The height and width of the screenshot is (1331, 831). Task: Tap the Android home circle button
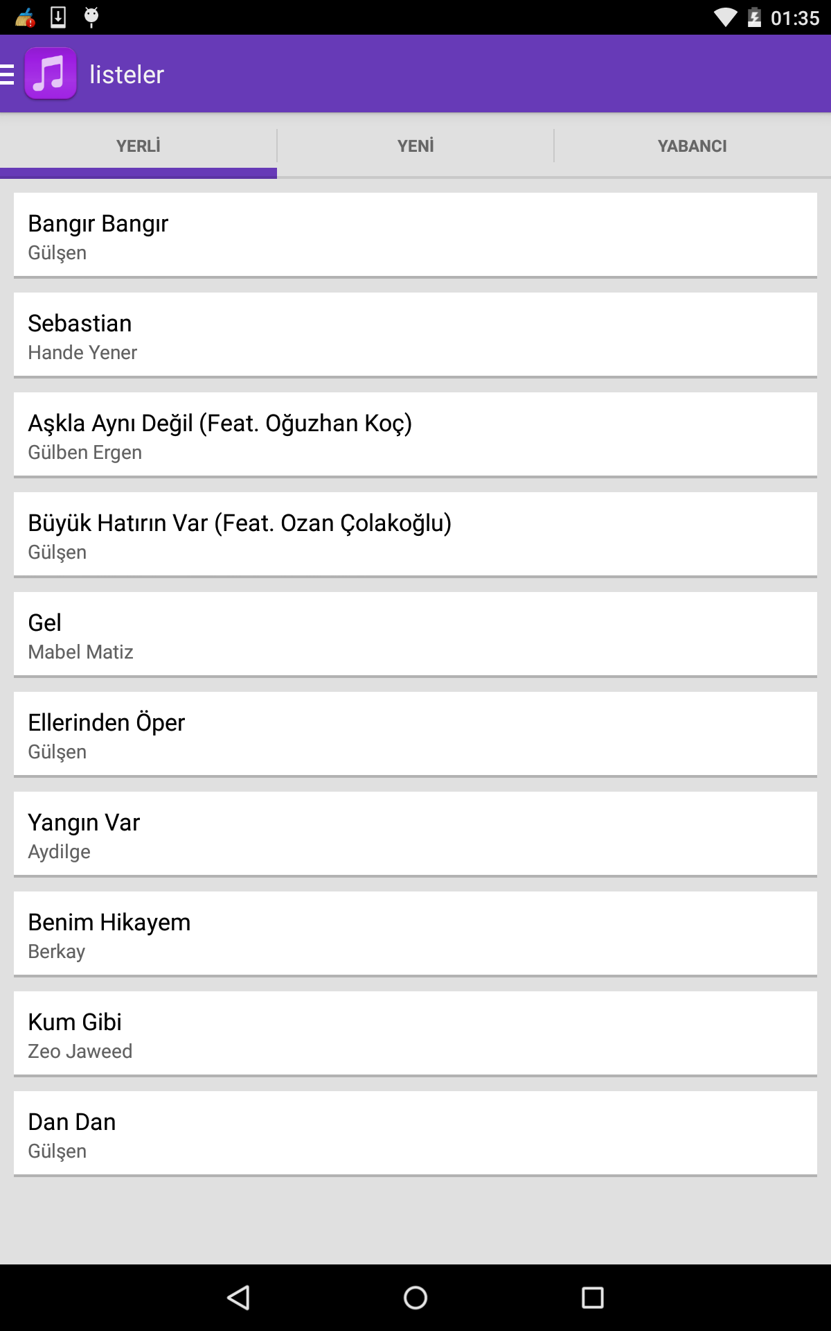[x=415, y=1298]
